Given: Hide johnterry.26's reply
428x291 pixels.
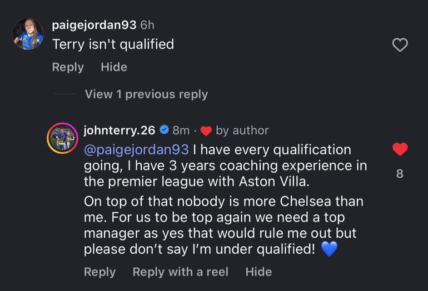Looking at the screenshot, I should [x=258, y=272].
